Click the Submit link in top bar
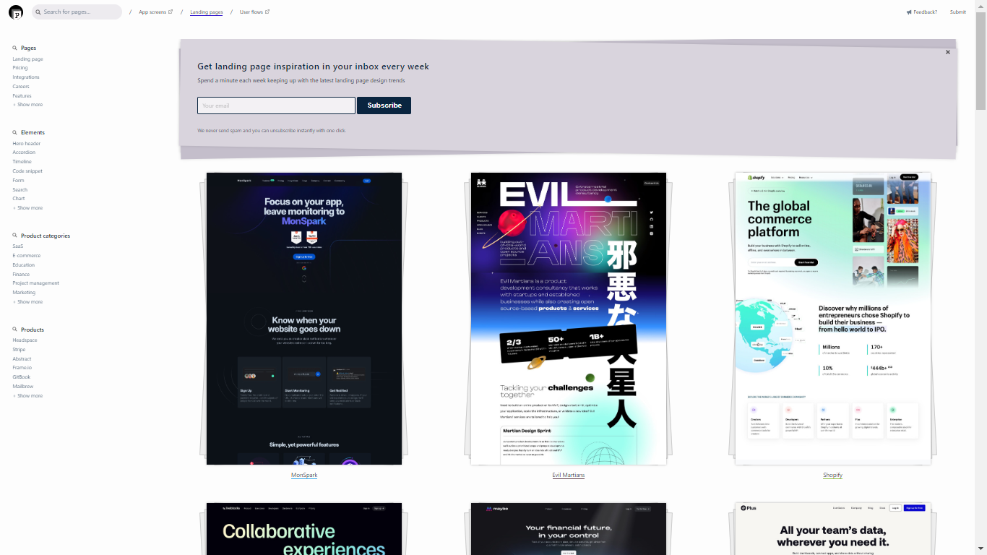The height and width of the screenshot is (555, 987). click(958, 12)
